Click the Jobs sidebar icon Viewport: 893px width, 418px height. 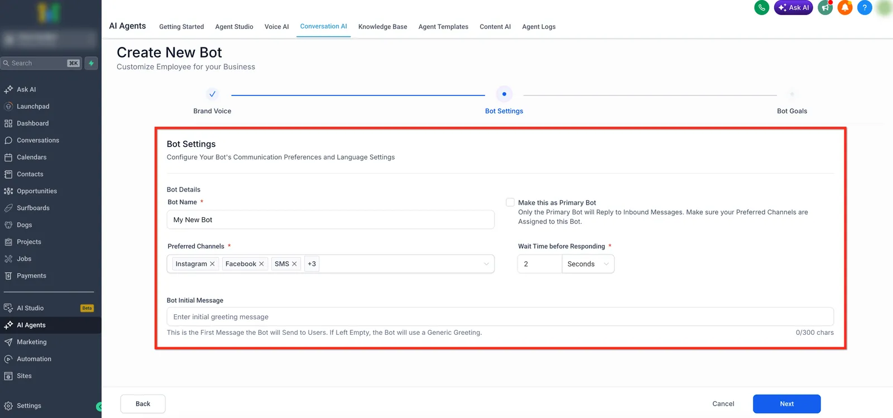(8, 259)
